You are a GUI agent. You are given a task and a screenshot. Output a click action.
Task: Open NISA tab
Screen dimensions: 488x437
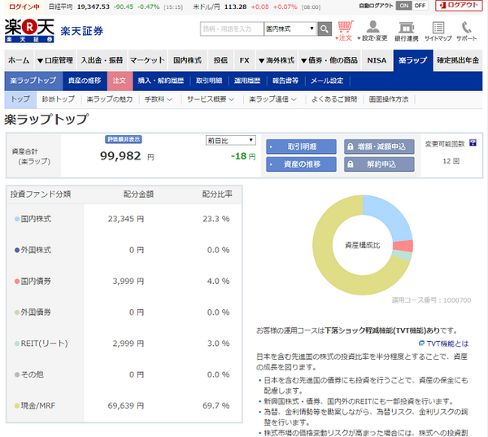[377, 60]
